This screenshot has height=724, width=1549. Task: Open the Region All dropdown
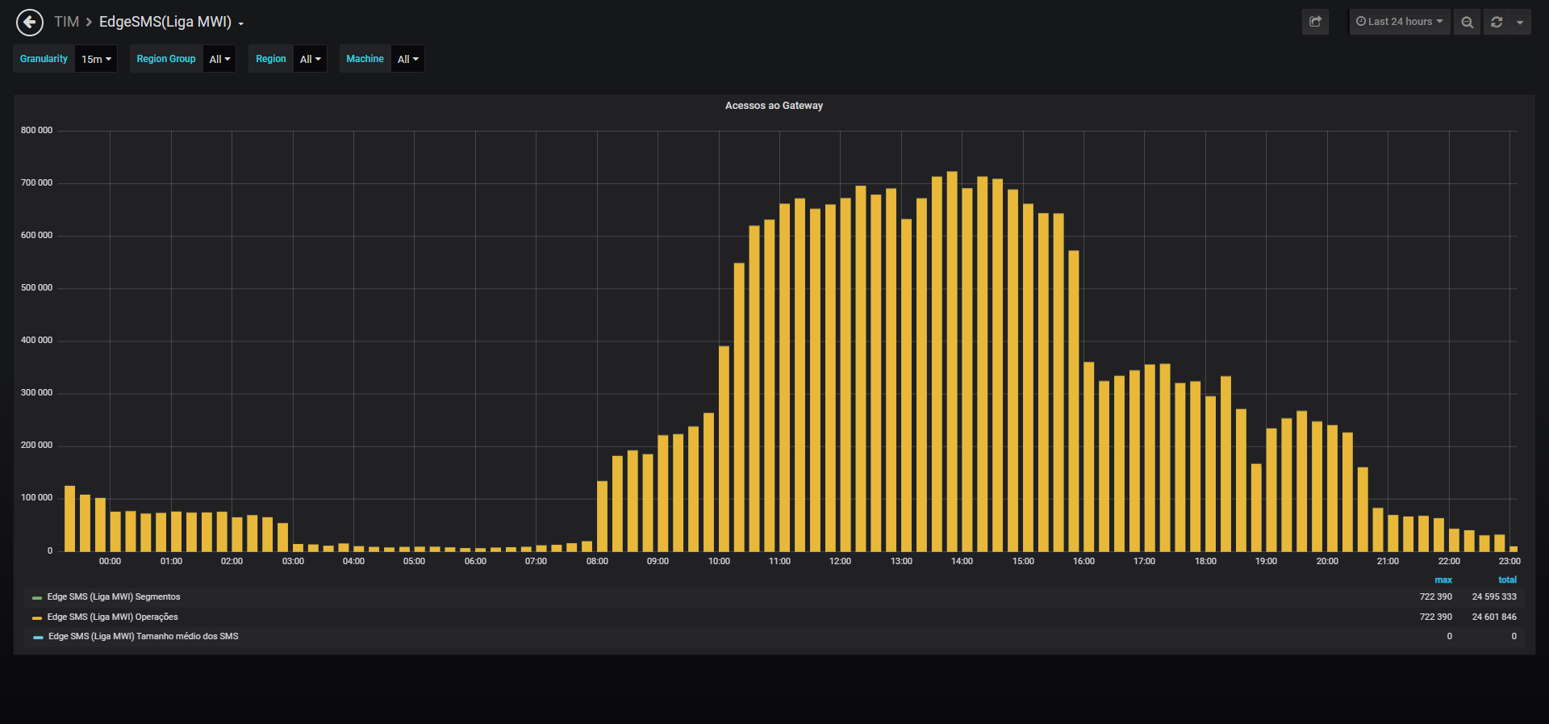pos(310,59)
